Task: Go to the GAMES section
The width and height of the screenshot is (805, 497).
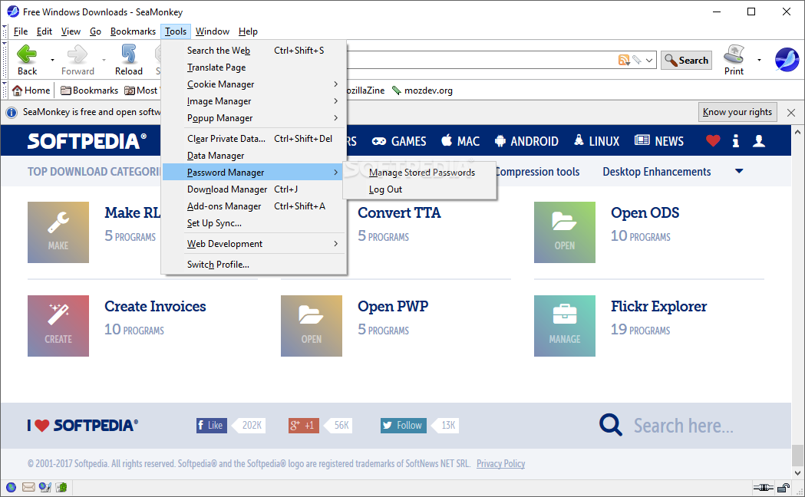Action: pos(399,141)
